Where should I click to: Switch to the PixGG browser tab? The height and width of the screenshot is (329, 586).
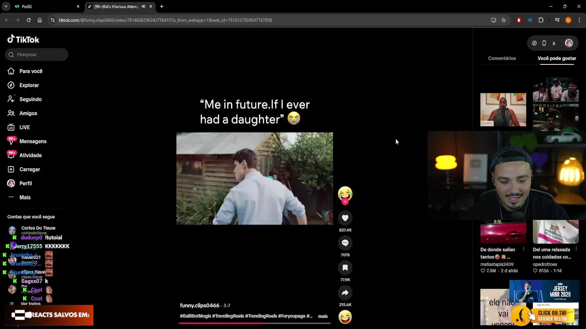[47, 6]
